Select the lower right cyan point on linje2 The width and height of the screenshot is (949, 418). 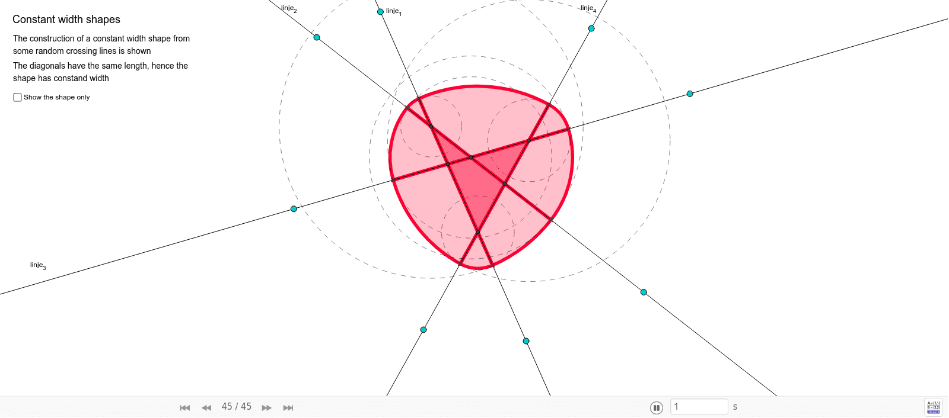[x=644, y=292]
